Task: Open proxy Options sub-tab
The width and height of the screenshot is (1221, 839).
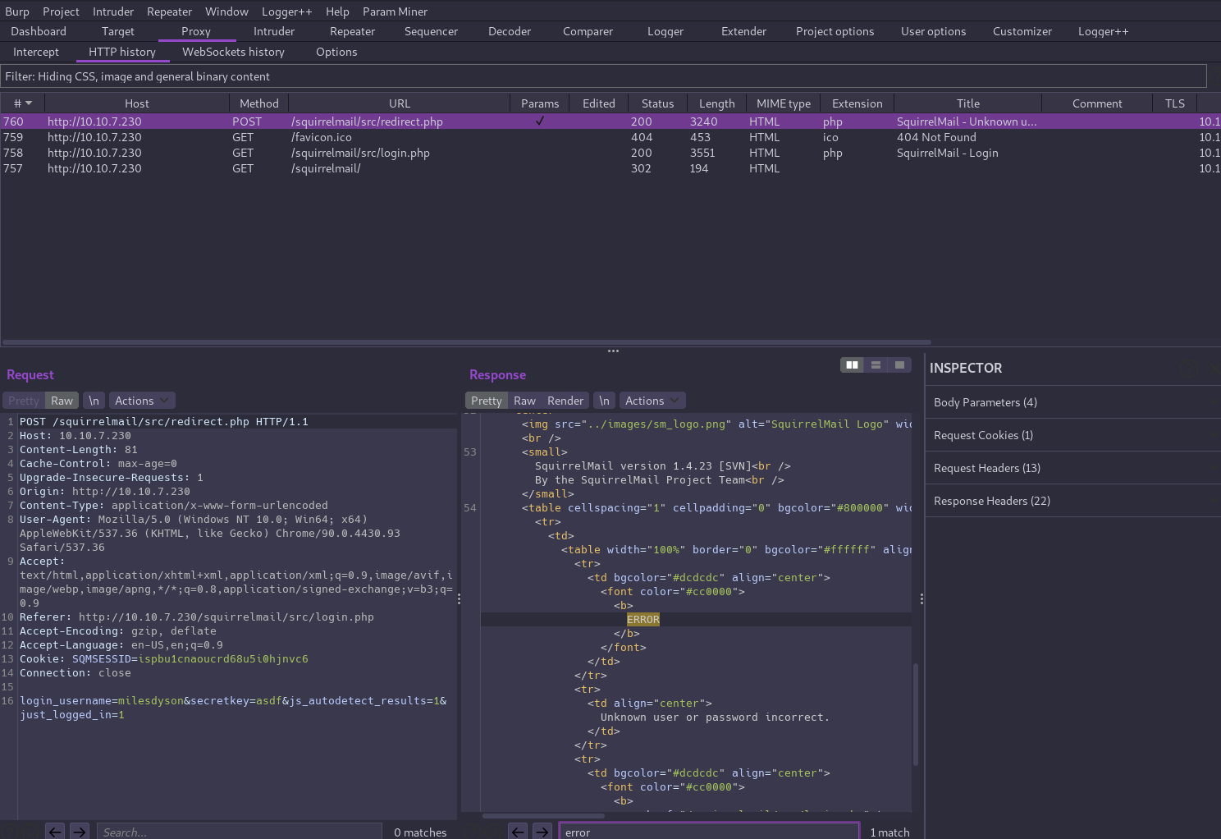Action: point(336,52)
